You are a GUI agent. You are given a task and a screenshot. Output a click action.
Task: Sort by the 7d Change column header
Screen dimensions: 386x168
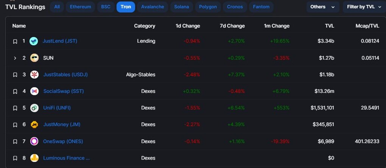click(232, 26)
